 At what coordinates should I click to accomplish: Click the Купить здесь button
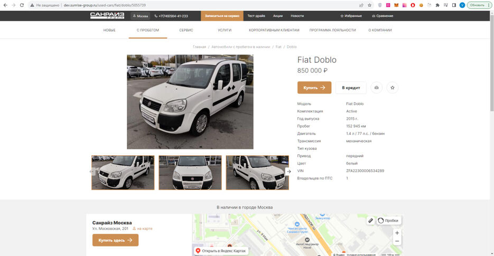(x=115, y=240)
